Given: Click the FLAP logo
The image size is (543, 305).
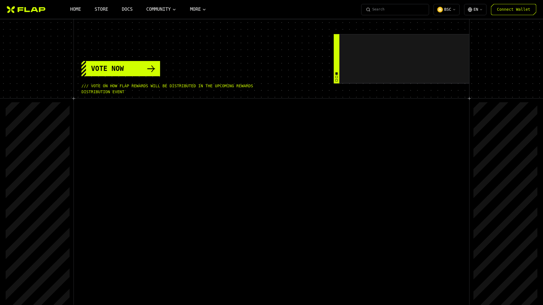Looking at the screenshot, I should (26, 10).
